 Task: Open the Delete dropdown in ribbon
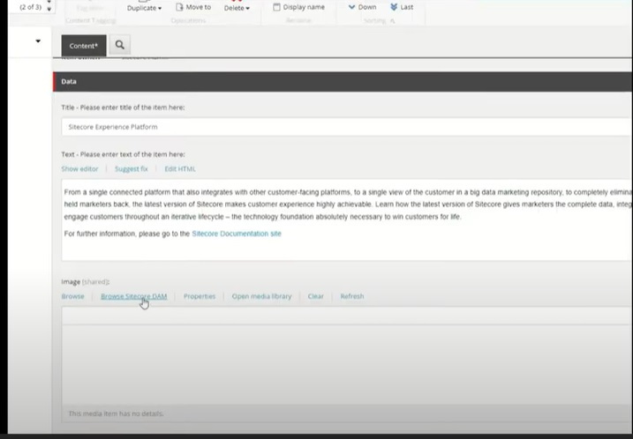pos(237,8)
